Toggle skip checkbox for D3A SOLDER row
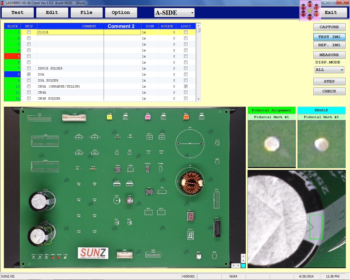 point(29,80)
